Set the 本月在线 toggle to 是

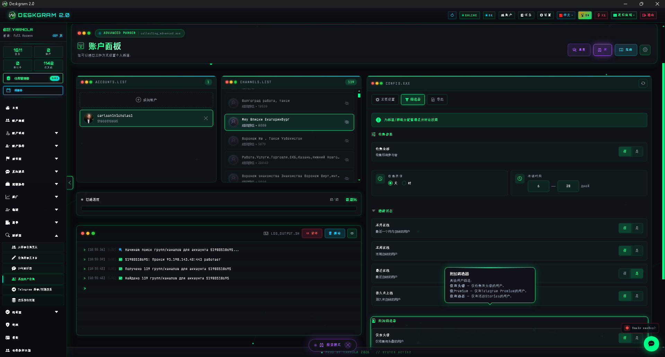click(x=637, y=228)
